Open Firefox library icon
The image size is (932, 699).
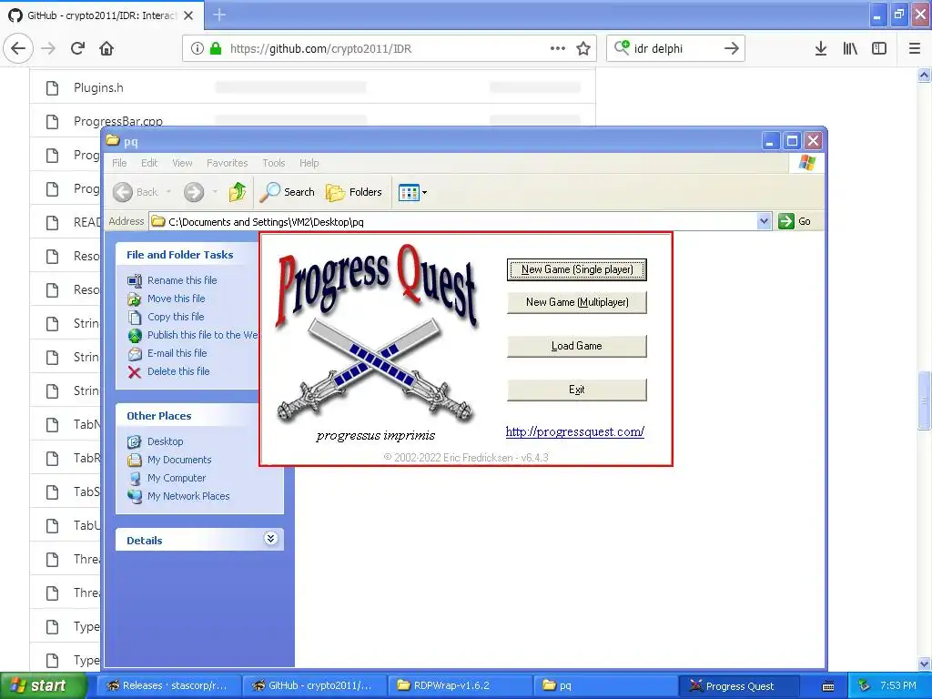pyautogui.click(x=850, y=48)
